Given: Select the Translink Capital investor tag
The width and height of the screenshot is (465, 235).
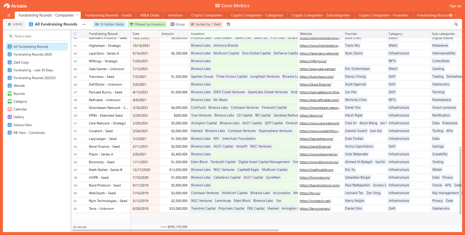Looking at the screenshot, I should coord(203,208).
